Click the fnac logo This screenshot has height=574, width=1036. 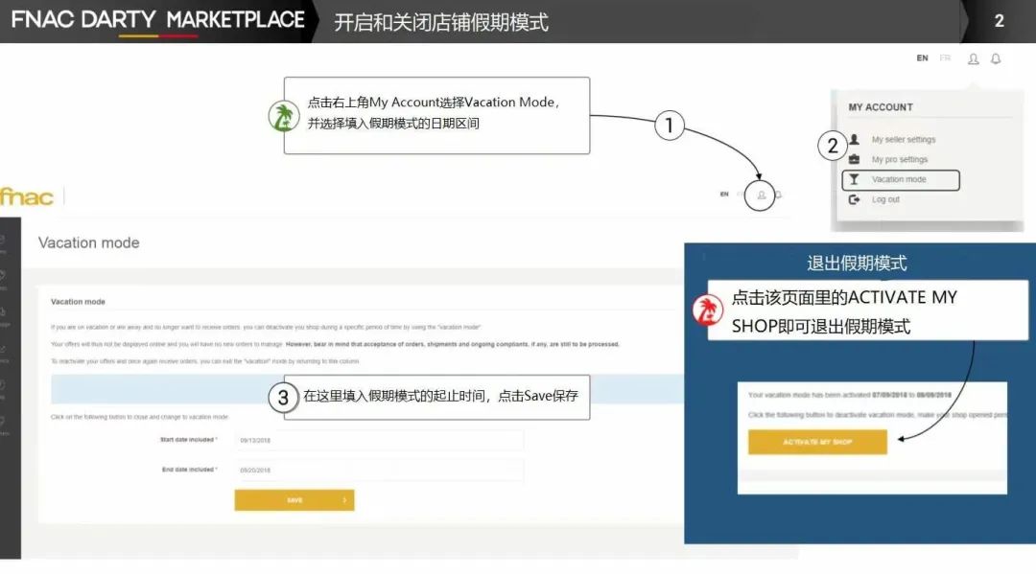pos(27,196)
